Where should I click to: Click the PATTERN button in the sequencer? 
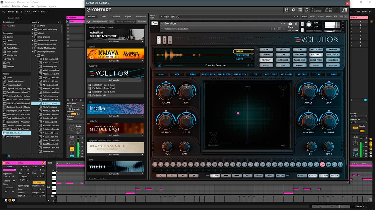215,176
